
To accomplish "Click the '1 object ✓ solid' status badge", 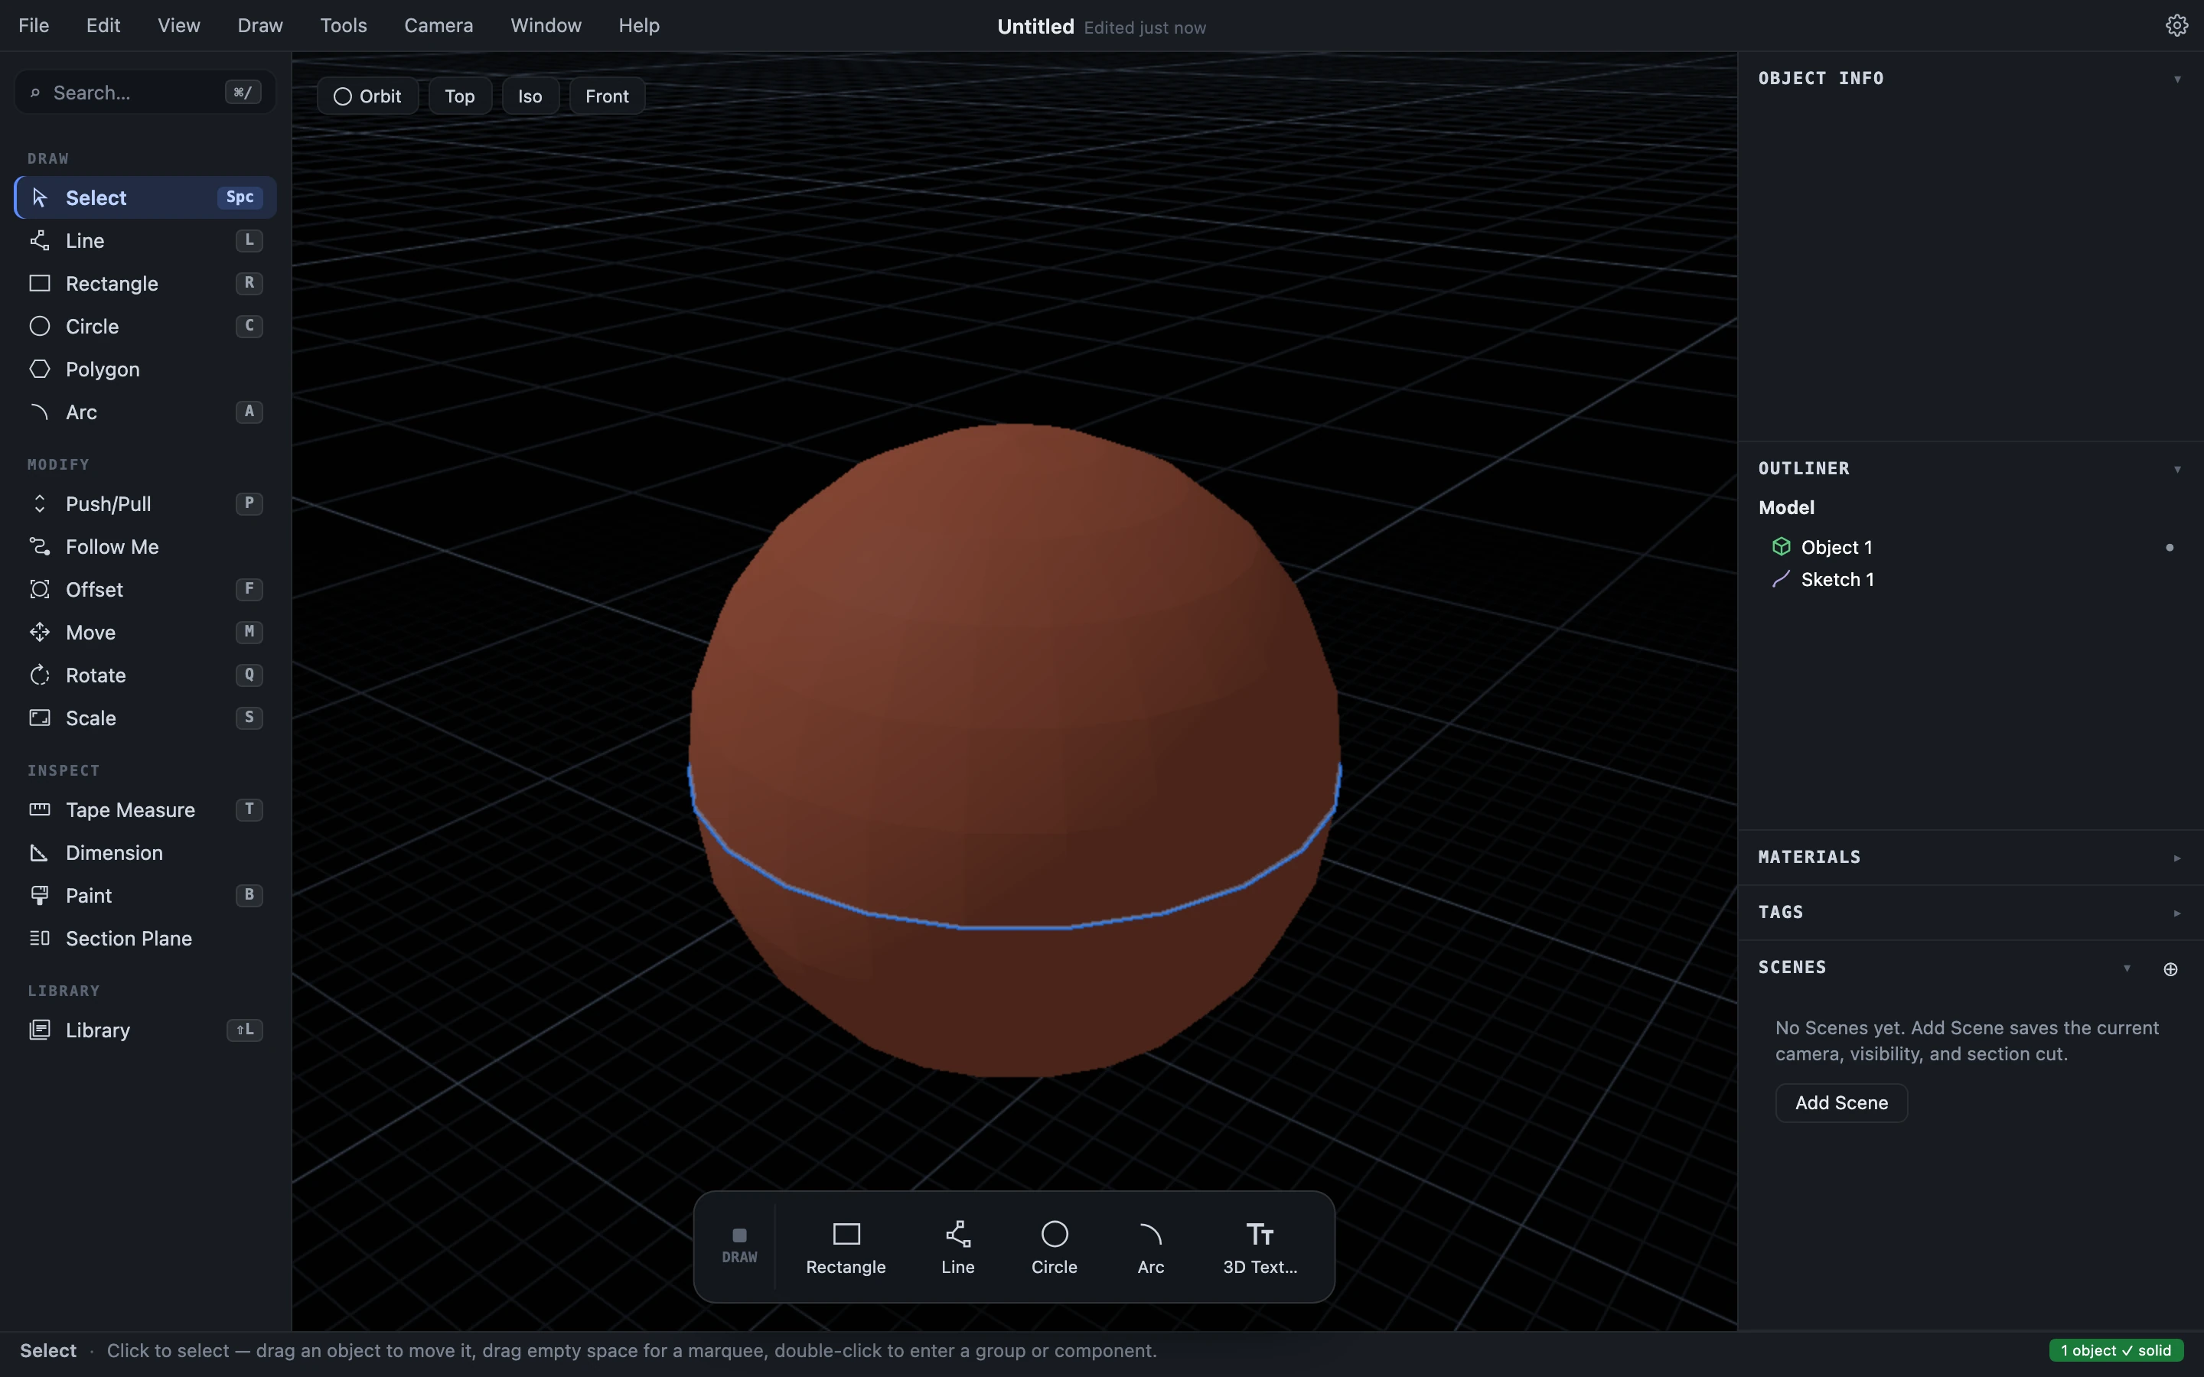I will point(2116,1350).
